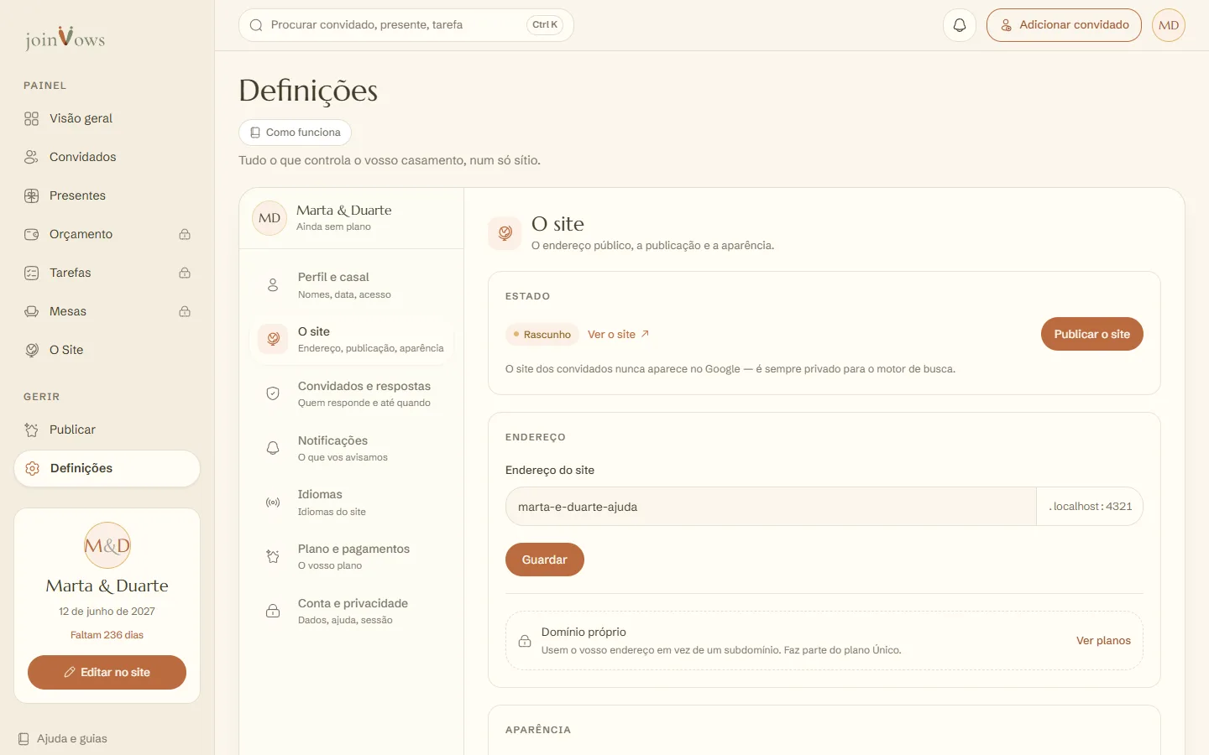This screenshot has width=1209, height=755.
Task: Focus the Procurar convidado search box
Action: pos(406,25)
